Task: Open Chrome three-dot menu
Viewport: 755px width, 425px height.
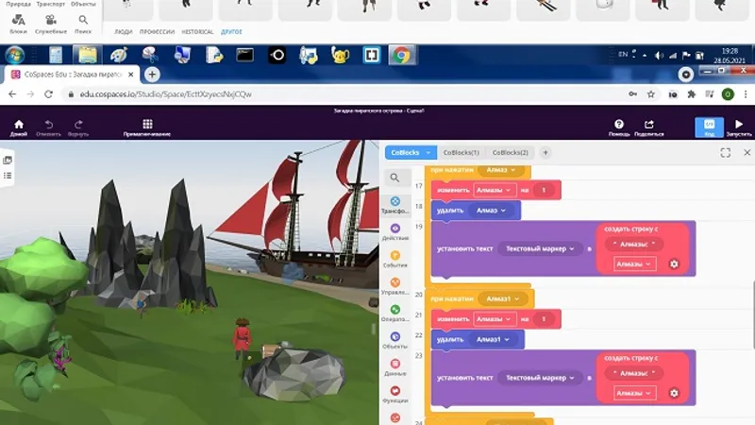Action: [746, 93]
